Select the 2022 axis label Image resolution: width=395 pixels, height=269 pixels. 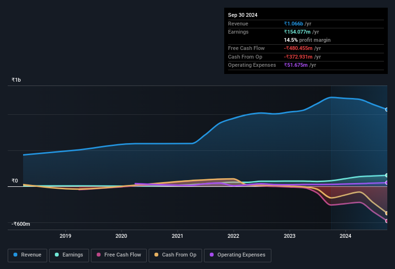click(x=233, y=236)
